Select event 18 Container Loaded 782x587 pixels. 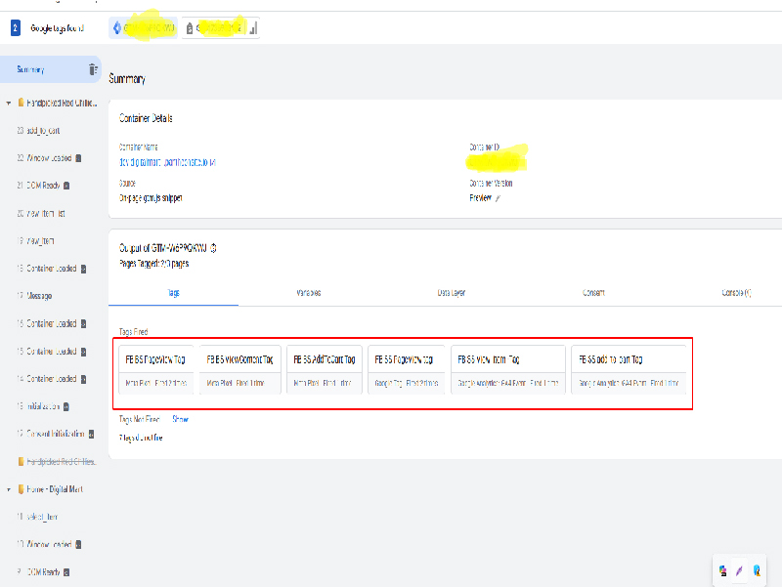point(47,268)
